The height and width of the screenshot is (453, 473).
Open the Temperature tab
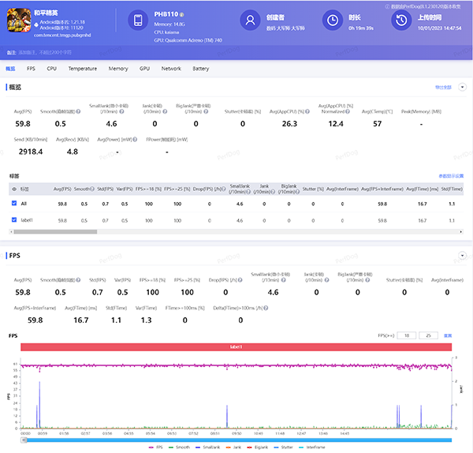tap(83, 69)
